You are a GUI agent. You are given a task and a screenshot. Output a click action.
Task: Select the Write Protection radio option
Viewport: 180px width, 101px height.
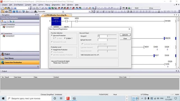click(x=52, y=52)
